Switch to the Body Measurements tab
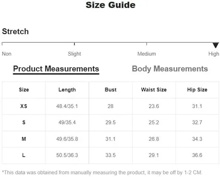The height and width of the screenshot is (177, 220). tap(170, 69)
